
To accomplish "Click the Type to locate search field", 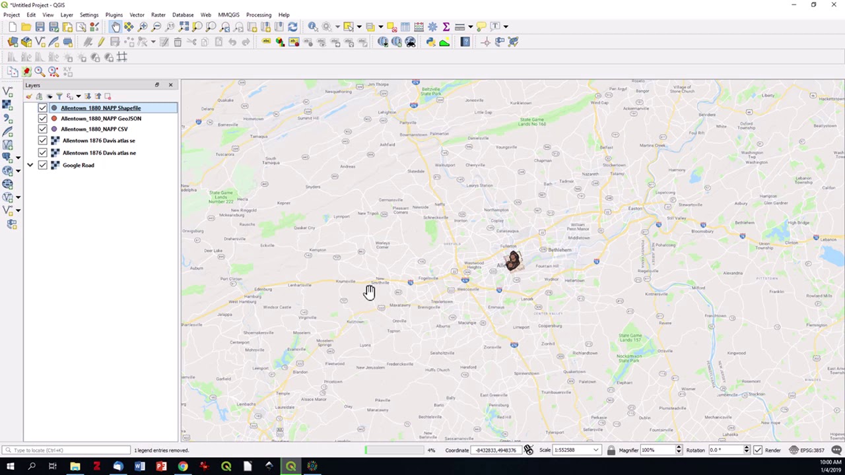I will point(66,450).
